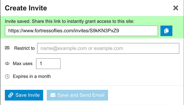Click the 'Max uses' label
Screen dimensions: 184x105
pos(23,63)
